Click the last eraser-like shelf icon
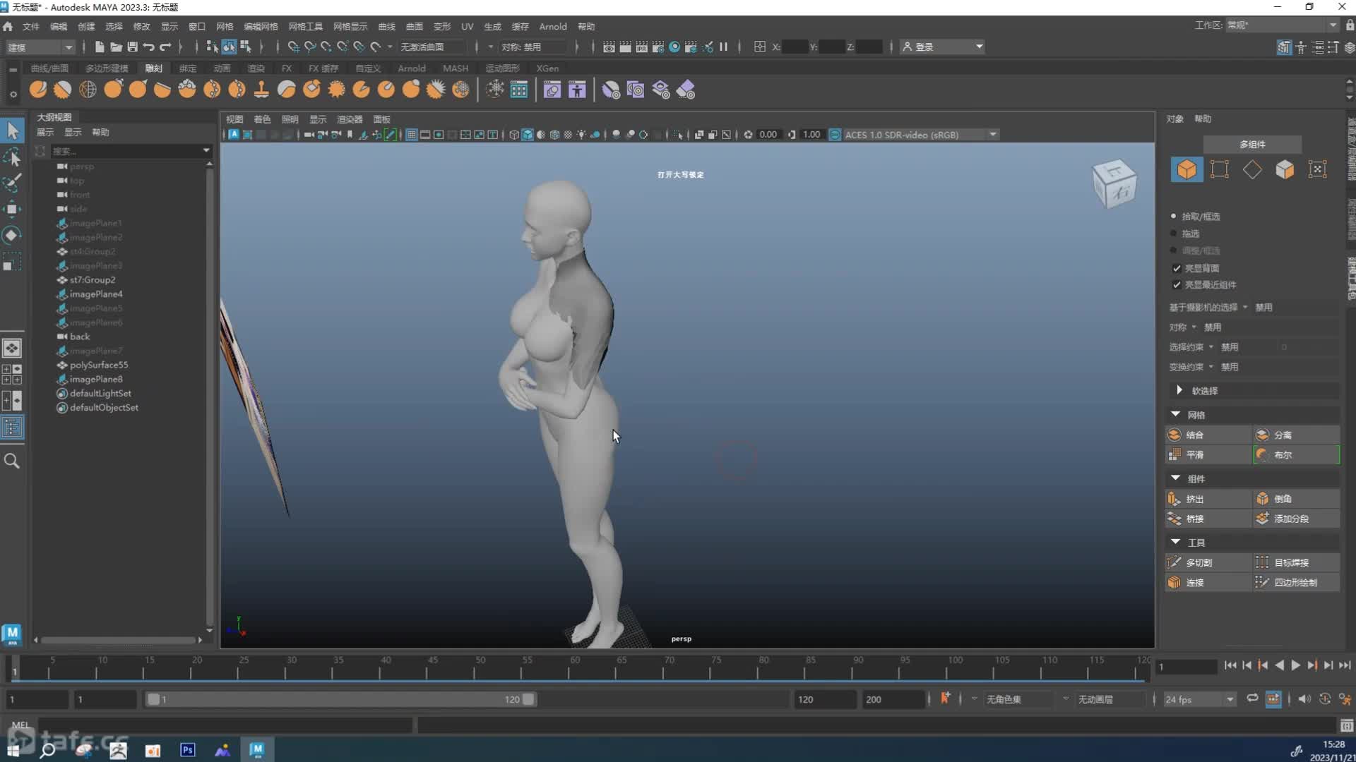The height and width of the screenshot is (762, 1356). 685,90
